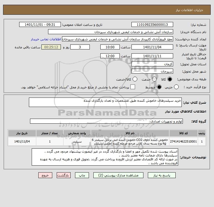Select the خدمت radio button

coord(154,79)
